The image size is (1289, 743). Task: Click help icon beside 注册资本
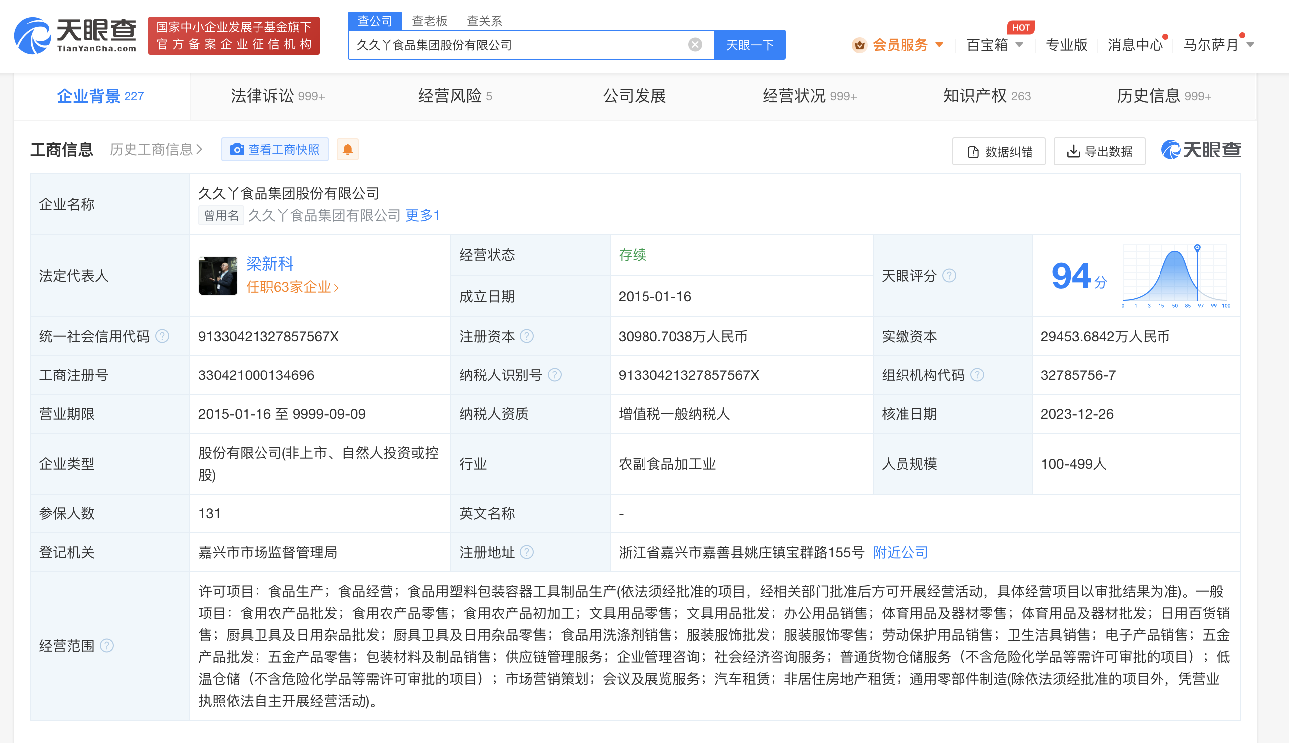pos(526,336)
